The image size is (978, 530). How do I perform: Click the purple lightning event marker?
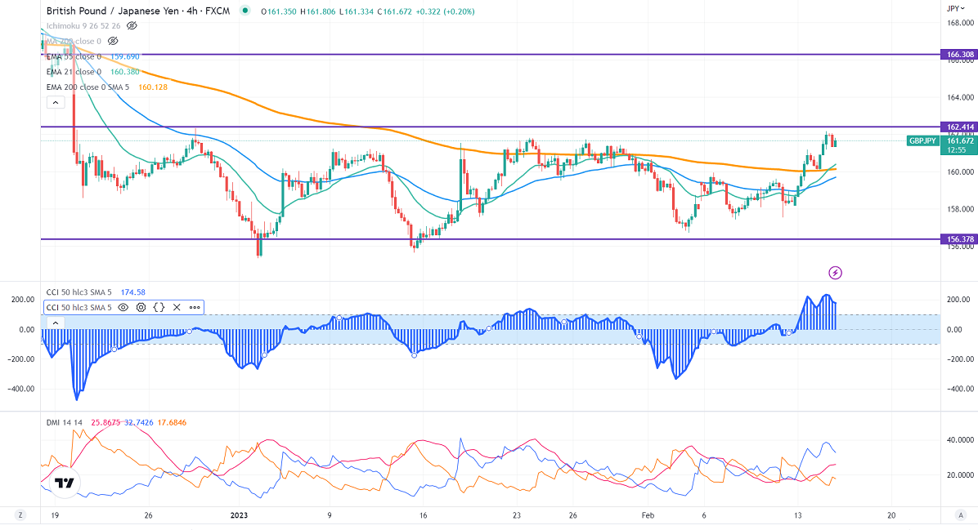pyautogui.click(x=835, y=272)
